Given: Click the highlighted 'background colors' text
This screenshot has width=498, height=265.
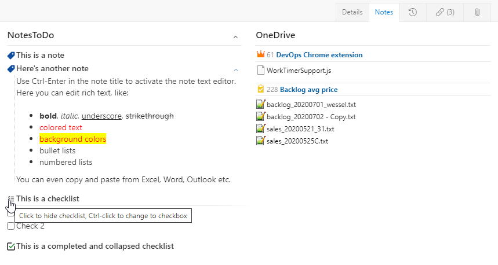Looking at the screenshot, I should (x=72, y=139).
